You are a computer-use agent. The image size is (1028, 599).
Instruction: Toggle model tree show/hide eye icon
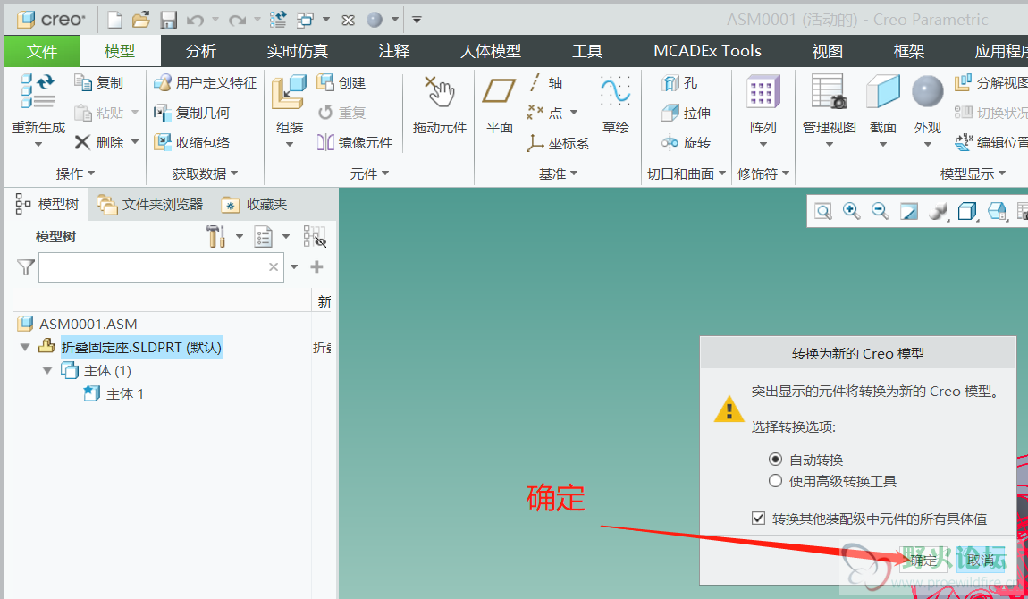coord(315,237)
